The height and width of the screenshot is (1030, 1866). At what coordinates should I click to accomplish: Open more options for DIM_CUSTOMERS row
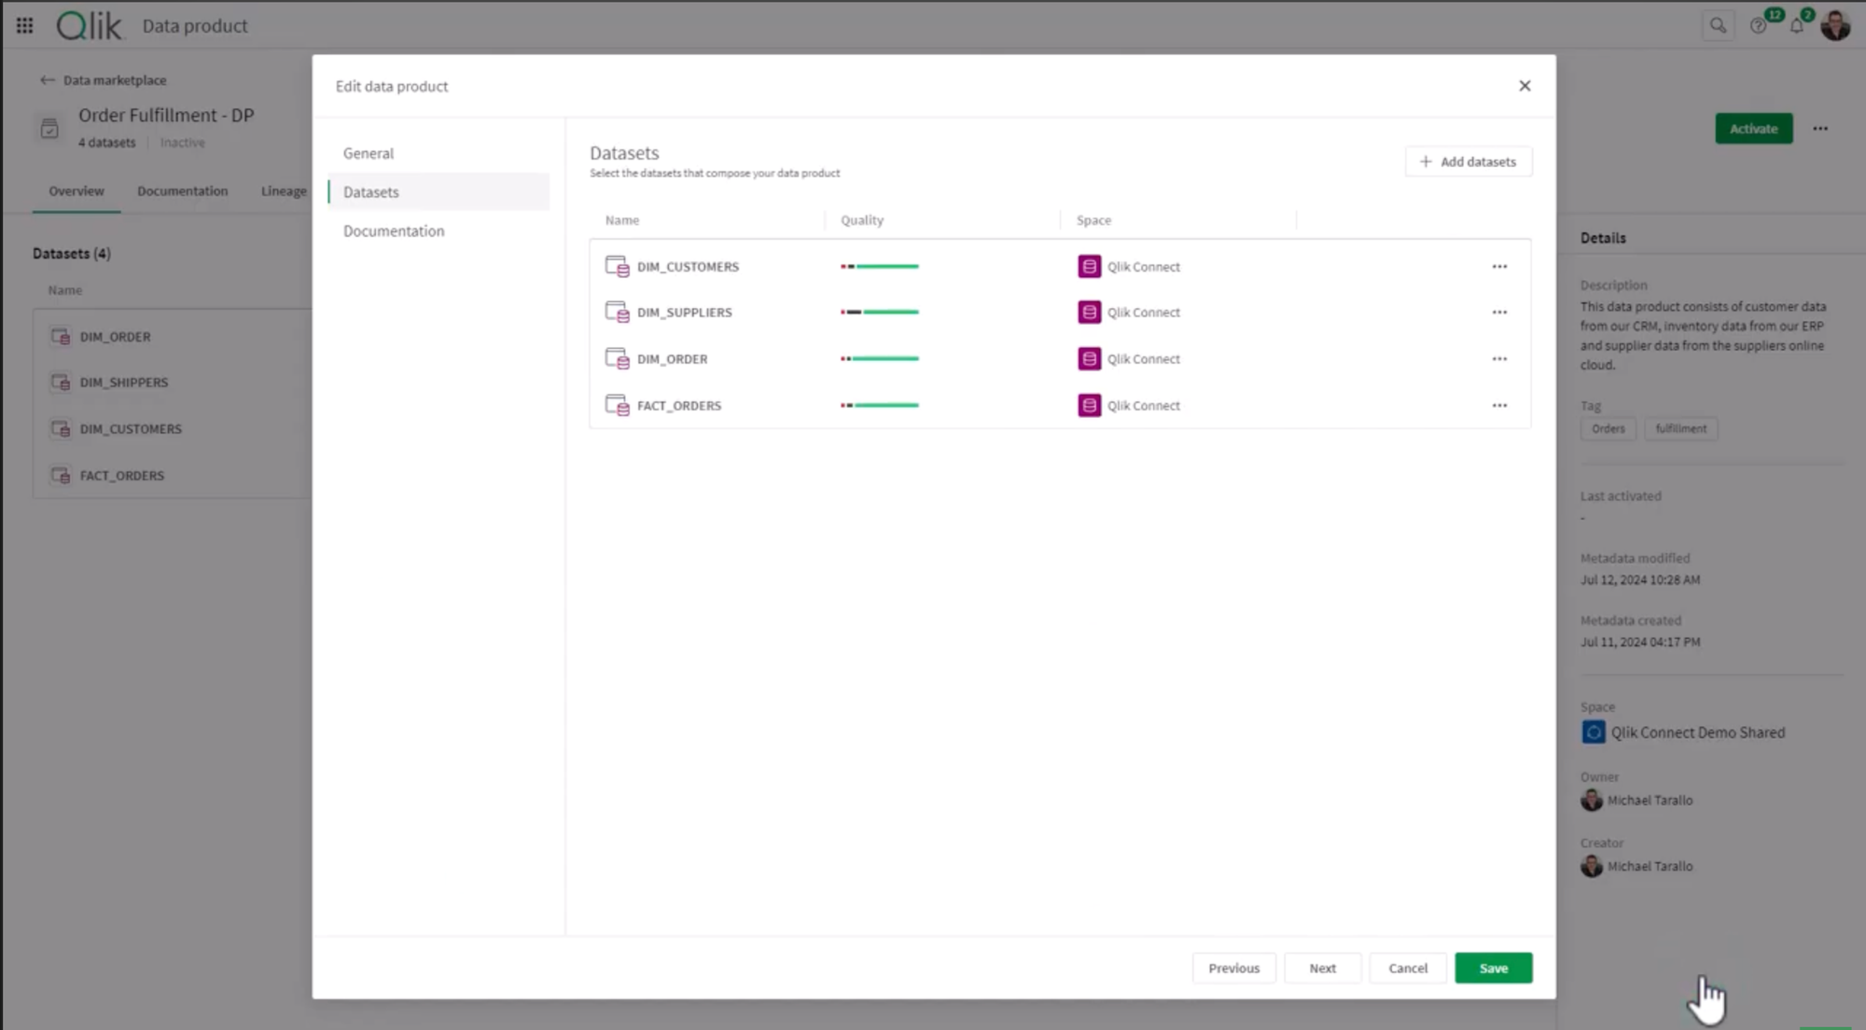(1499, 267)
